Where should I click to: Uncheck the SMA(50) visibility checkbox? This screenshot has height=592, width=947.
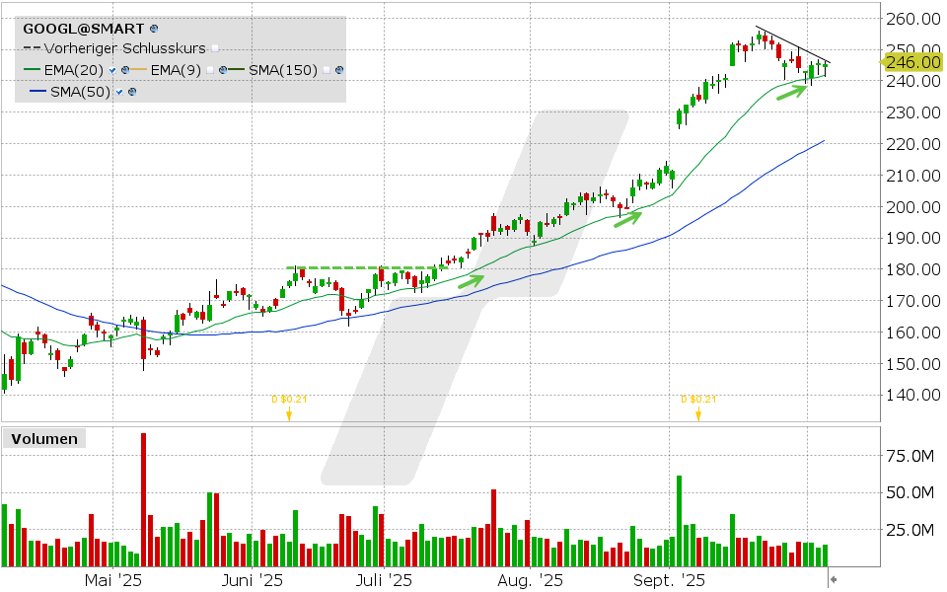point(119,92)
